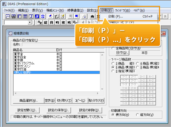Click the 残 icon in second toolbar

click(69, 23)
